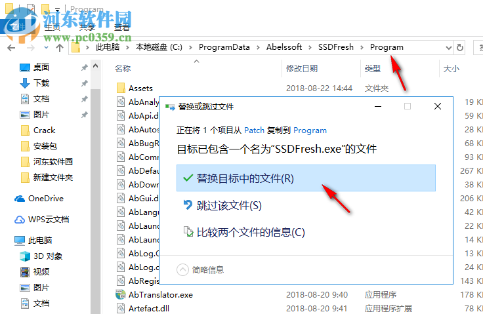483x314 pixels.
Task: Select 桌面 in Quick access
Action: [41, 67]
